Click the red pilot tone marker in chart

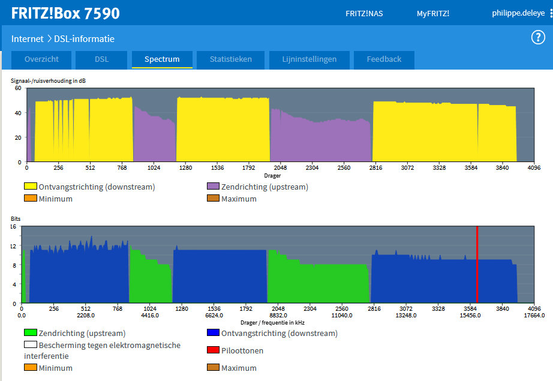[477, 264]
